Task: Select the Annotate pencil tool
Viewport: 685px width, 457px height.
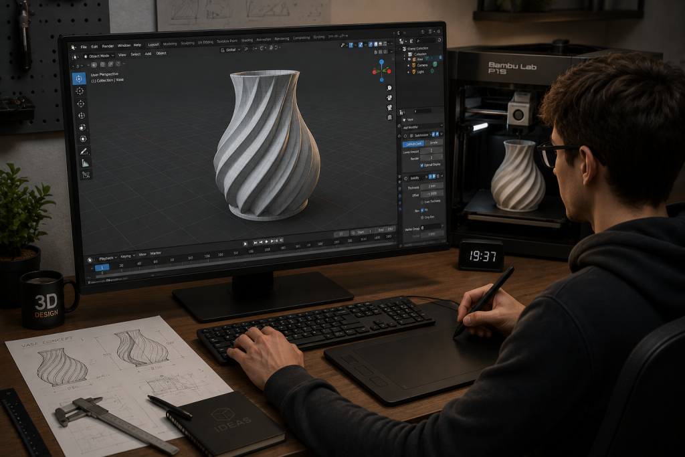Action: pyautogui.click(x=84, y=151)
